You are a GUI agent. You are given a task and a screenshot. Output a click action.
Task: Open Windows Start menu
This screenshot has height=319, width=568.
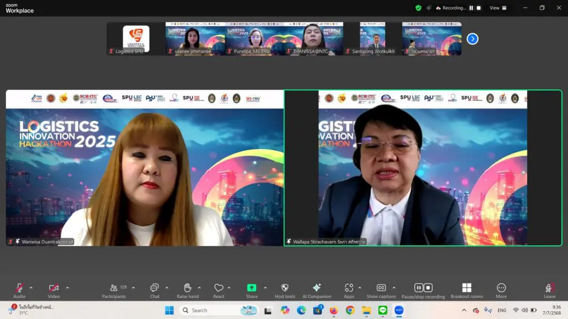(169, 310)
